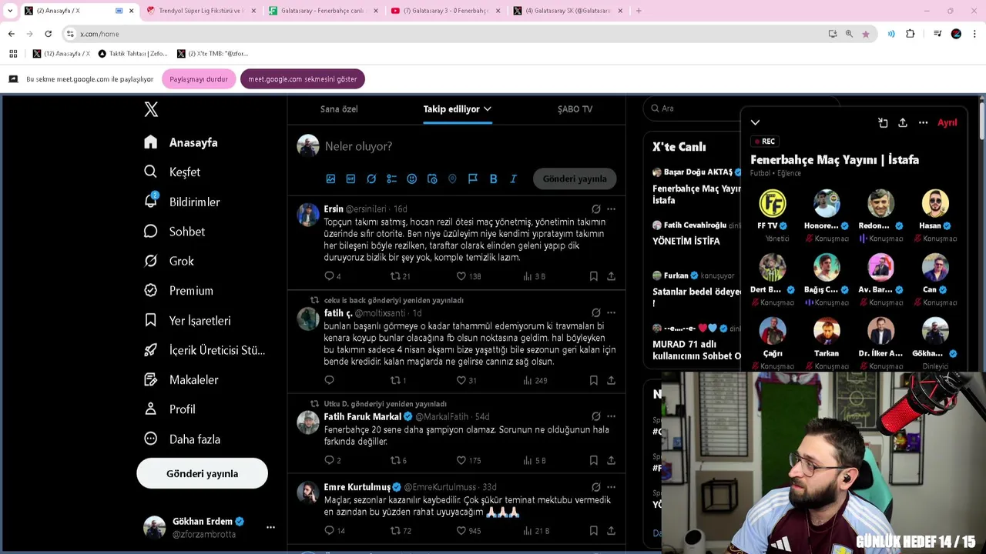
Task: Bookmark Fatih Faruk Markal's post
Action: [593, 460]
